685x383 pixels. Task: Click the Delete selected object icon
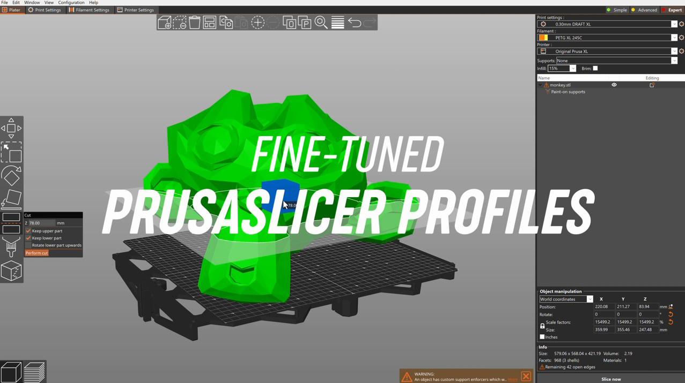(x=180, y=22)
